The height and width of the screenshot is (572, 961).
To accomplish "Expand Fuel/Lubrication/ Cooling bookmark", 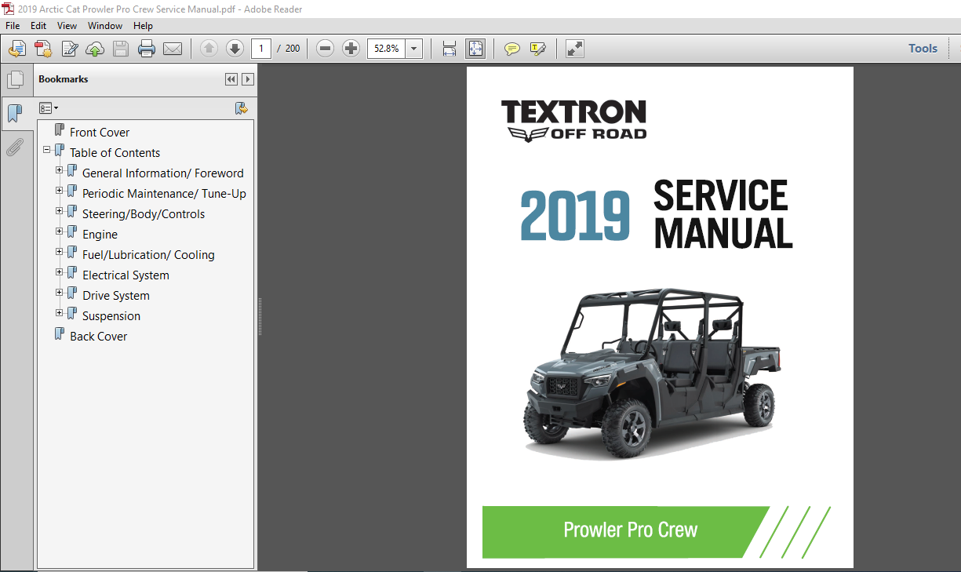I will tap(60, 252).
